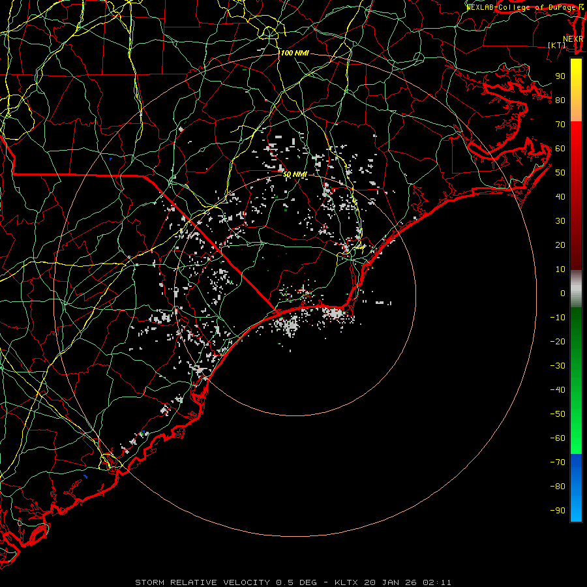The image size is (587, 587).
Task: Click the positive 40 knot scale value
Action: click(x=560, y=196)
